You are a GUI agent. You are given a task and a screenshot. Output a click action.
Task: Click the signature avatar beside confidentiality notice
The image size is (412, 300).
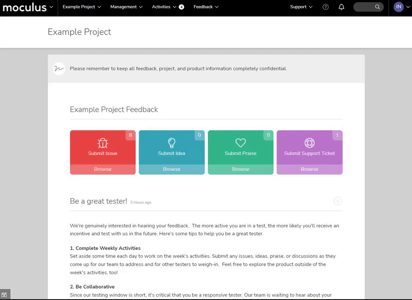[59, 69]
